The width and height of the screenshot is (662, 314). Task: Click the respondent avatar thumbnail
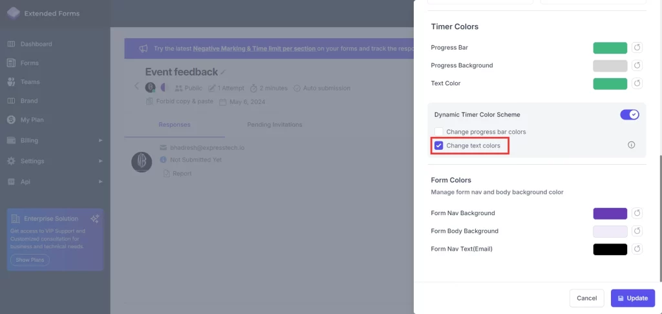coord(142,162)
